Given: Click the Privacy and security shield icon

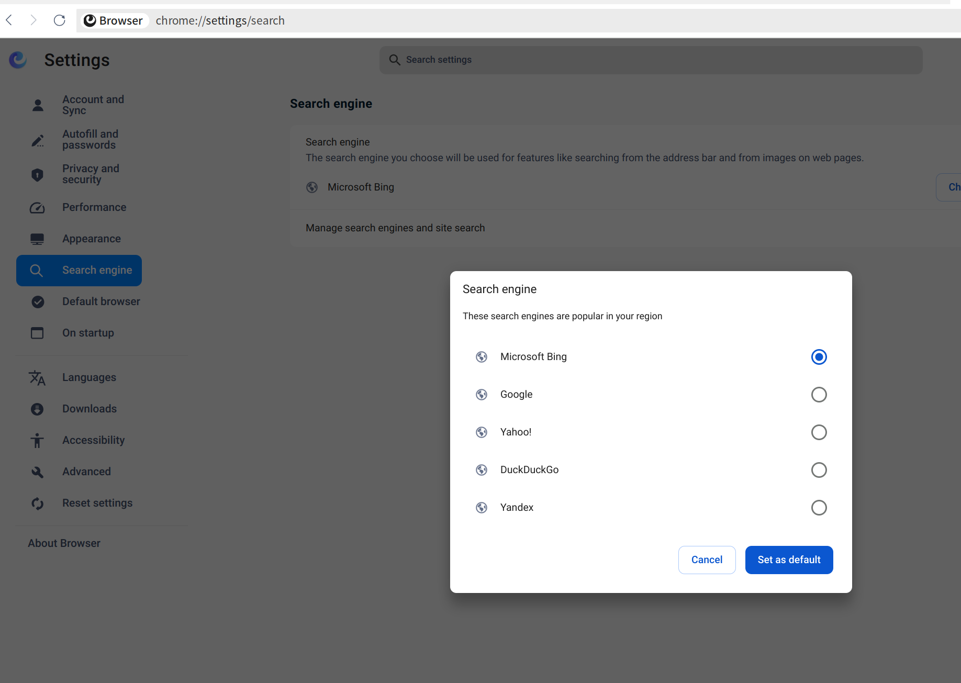Looking at the screenshot, I should click(x=38, y=174).
